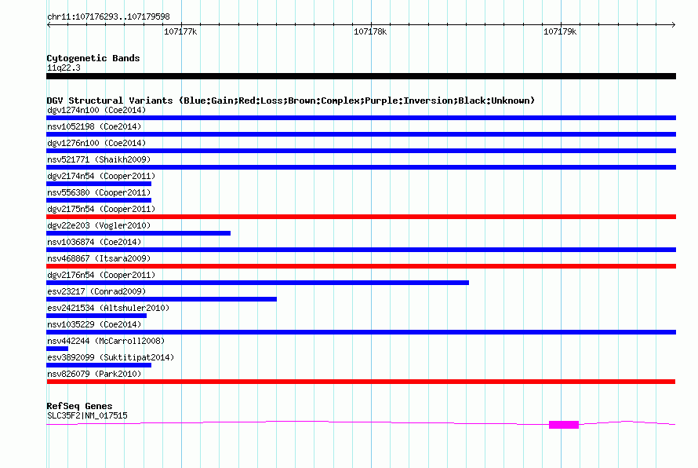Viewport: 698px width, 468px height.
Task: Open variant esv23217 (Conrad2009) label
Action: click(96, 291)
